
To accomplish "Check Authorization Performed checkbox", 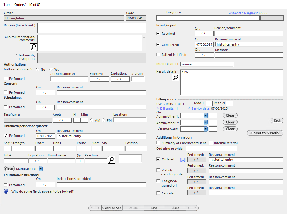I will (x=6, y=78).
